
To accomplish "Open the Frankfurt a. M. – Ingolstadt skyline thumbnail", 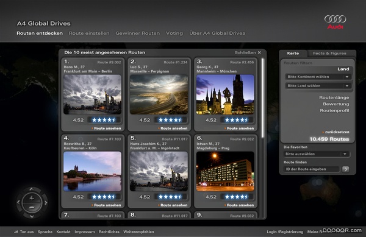I will point(159,172).
